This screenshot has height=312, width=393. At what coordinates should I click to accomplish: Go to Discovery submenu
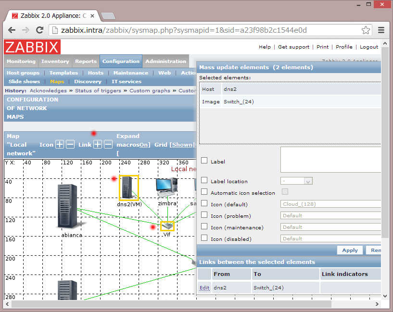tap(88, 82)
